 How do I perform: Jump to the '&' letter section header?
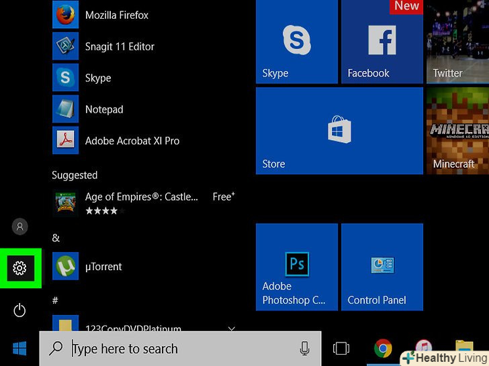(56, 237)
